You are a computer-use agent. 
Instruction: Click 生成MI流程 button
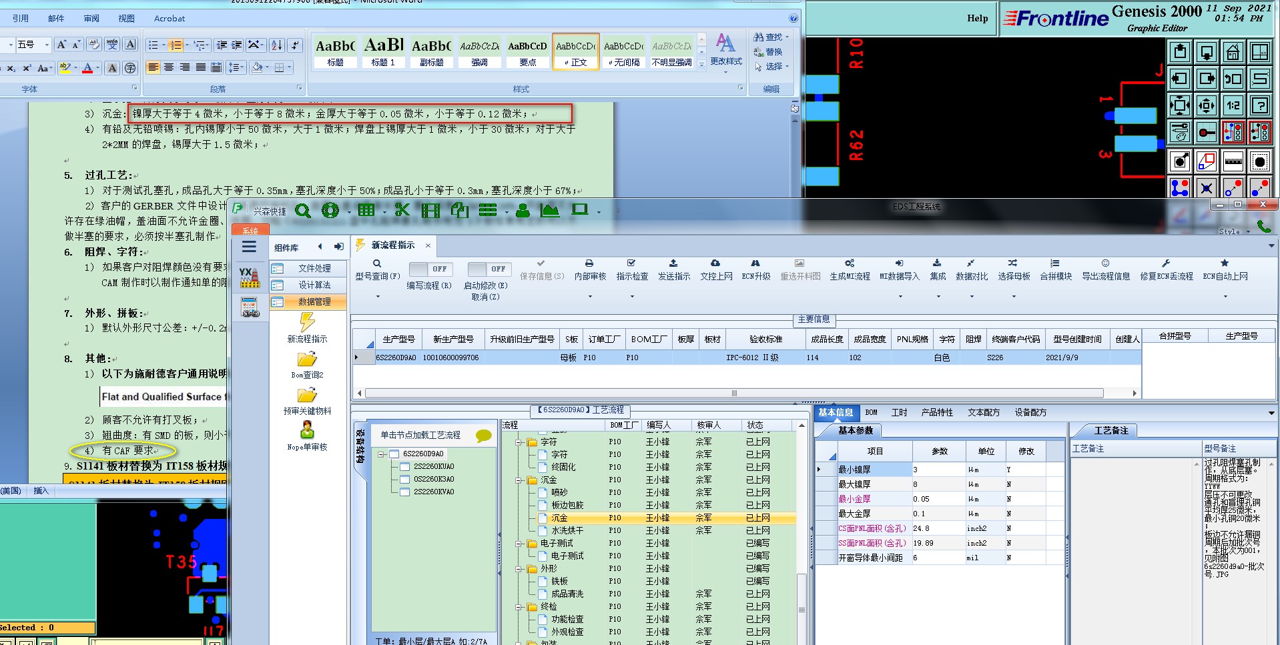(850, 269)
